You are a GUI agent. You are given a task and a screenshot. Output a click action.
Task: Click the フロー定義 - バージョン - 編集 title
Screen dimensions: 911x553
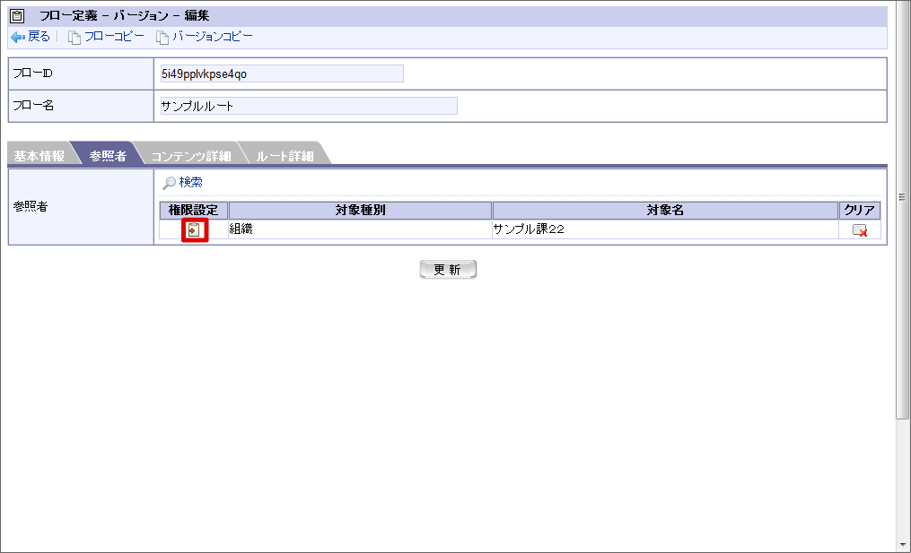click(125, 15)
